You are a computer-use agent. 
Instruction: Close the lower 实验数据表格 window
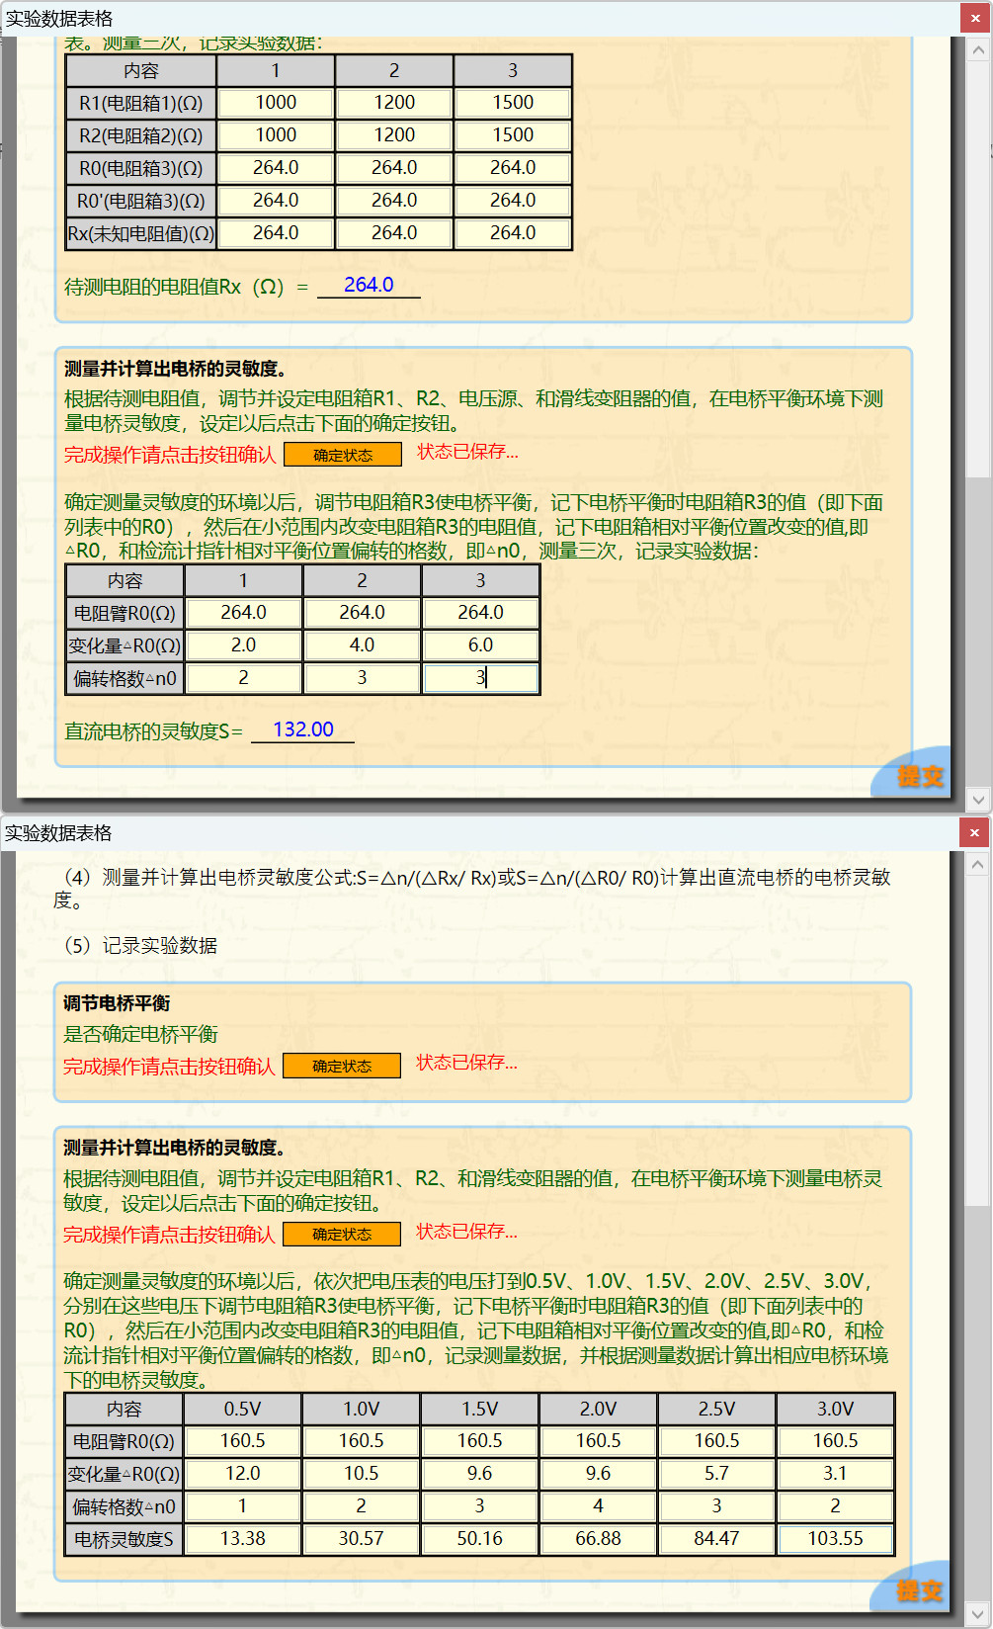click(974, 833)
